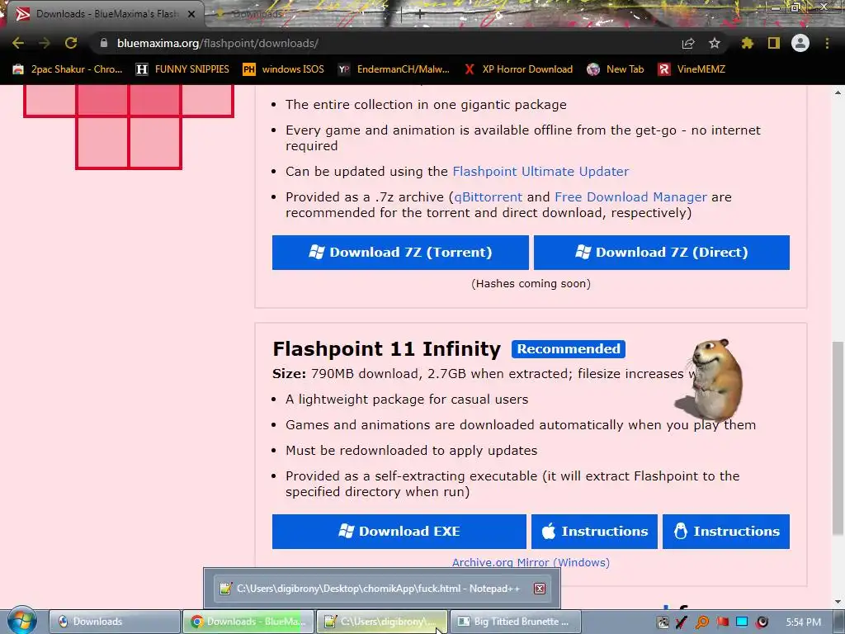Open the Apple Instructions button
This screenshot has height=634, width=845.
pyautogui.click(x=594, y=532)
